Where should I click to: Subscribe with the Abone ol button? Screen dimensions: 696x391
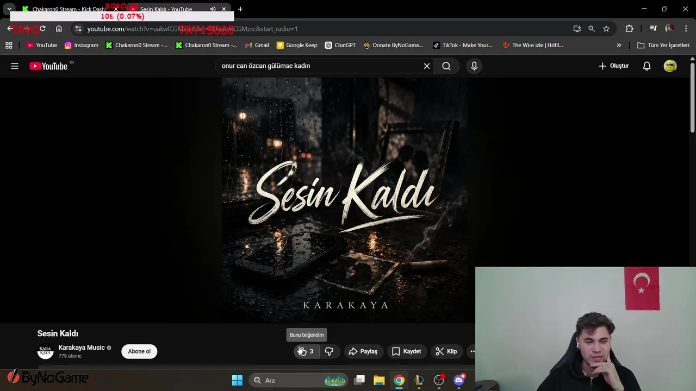(x=139, y=351)
